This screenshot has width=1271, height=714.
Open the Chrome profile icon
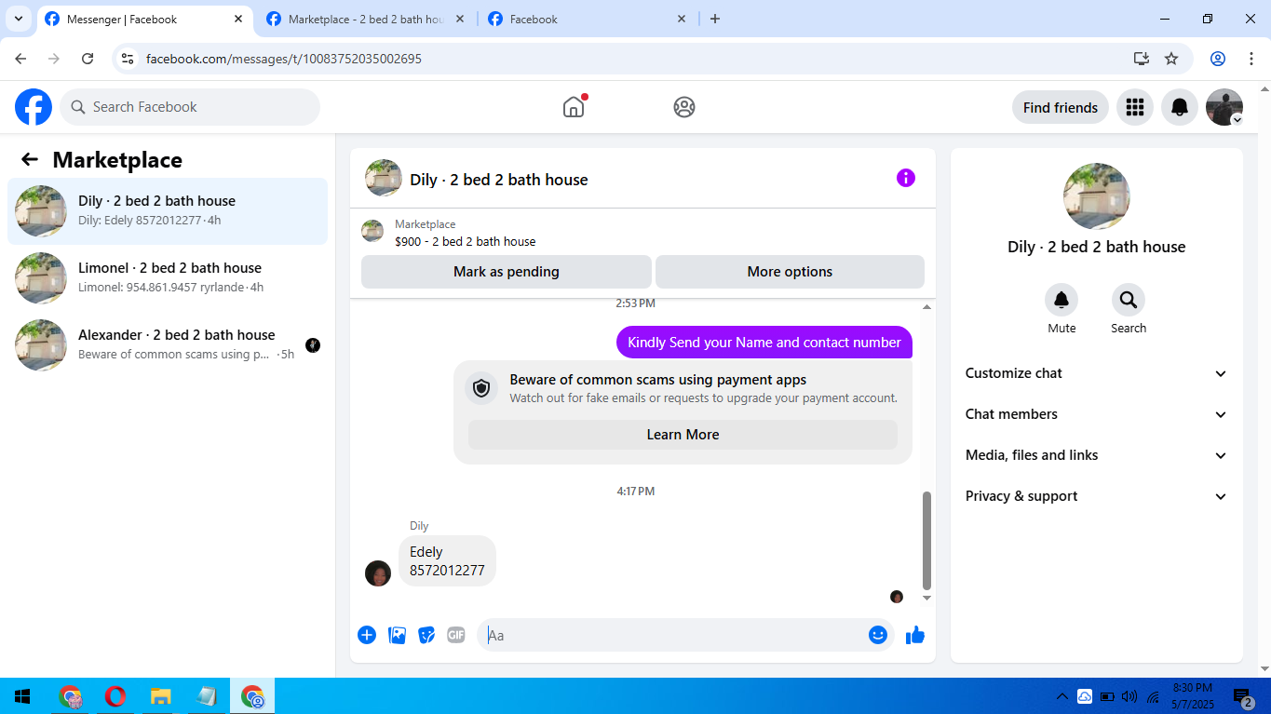point(1218,59)
